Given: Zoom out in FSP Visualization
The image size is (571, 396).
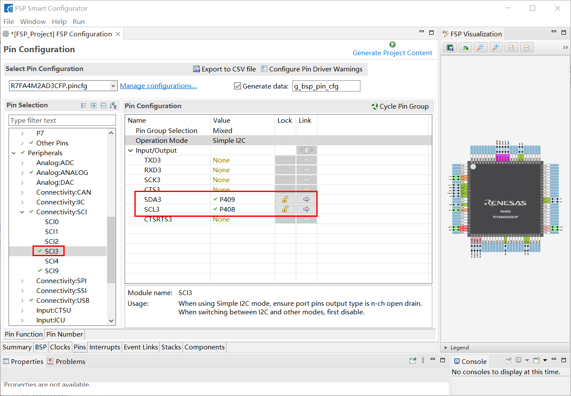Looking at the screenshot, I should click(481, 47).
